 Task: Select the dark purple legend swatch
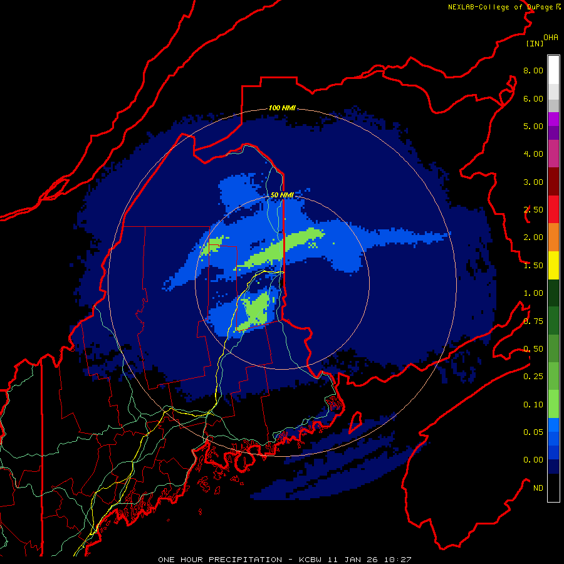(x=553, y=133)
